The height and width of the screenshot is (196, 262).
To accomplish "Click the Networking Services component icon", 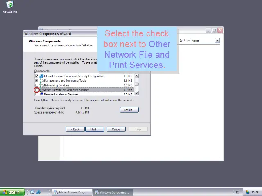I will pyautogui.click(x=41, y=85).
